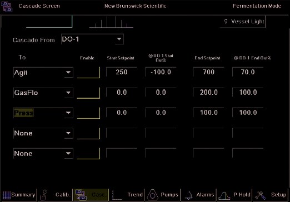The height and width of the screenshot is (202, 290).
Task: Edit Agit start out% field -100.0
Action: tap(161, 72)
